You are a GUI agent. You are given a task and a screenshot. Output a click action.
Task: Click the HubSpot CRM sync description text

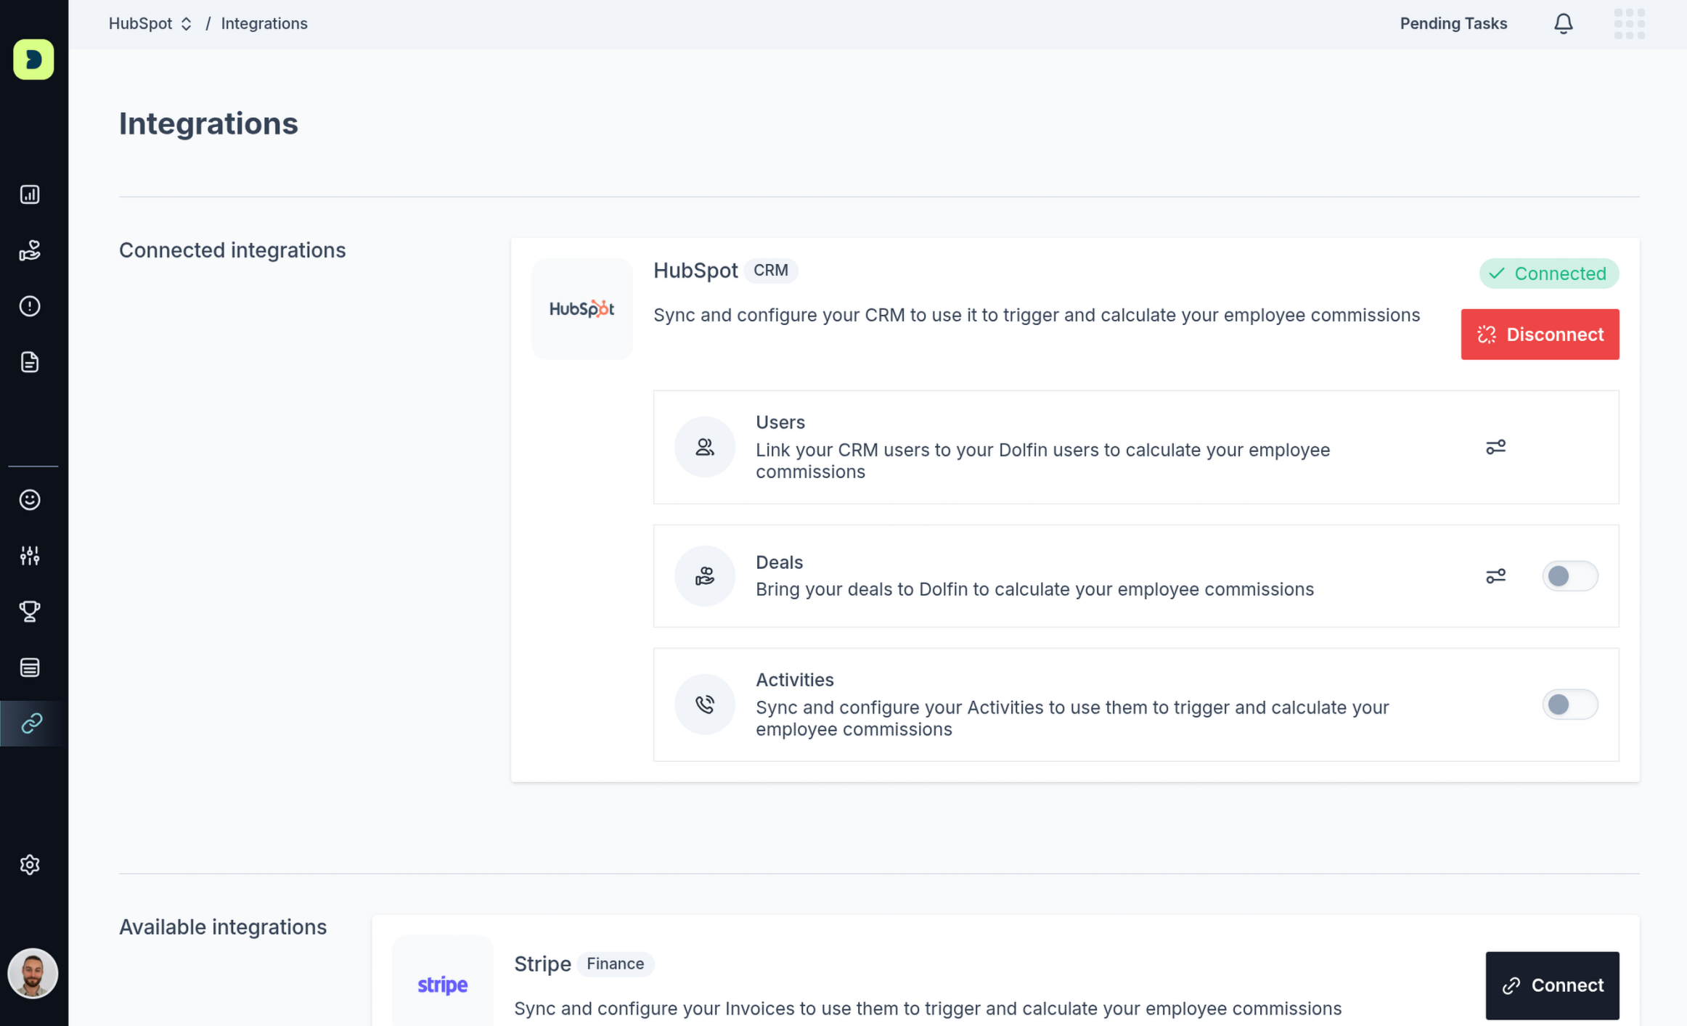click(x=1037, y=315)
